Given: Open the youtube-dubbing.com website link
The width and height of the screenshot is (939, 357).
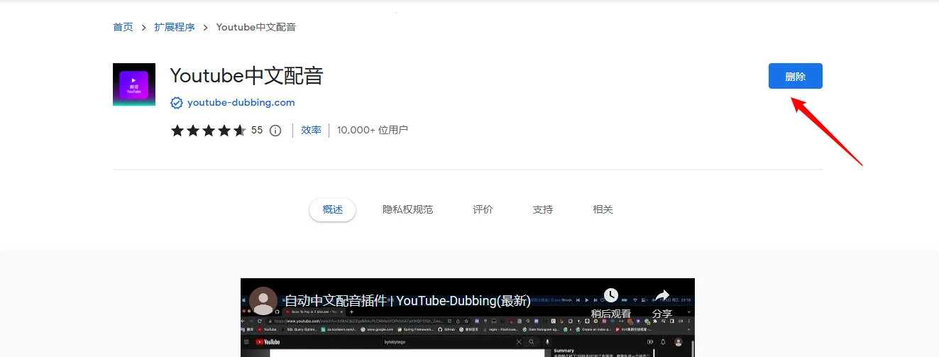Looking at the screenshot, I should pyautogui.click(x=241, y=103).
